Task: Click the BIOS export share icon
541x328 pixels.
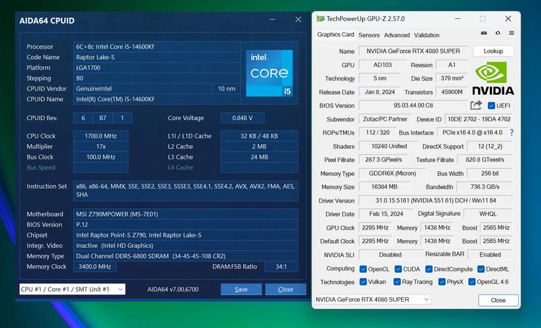Action: click(x=476, y=105)
